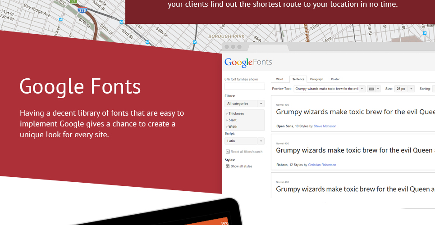Click the Google Fonts logo
435x225 pixels.
pyautogui.click(x=248, y=63)
